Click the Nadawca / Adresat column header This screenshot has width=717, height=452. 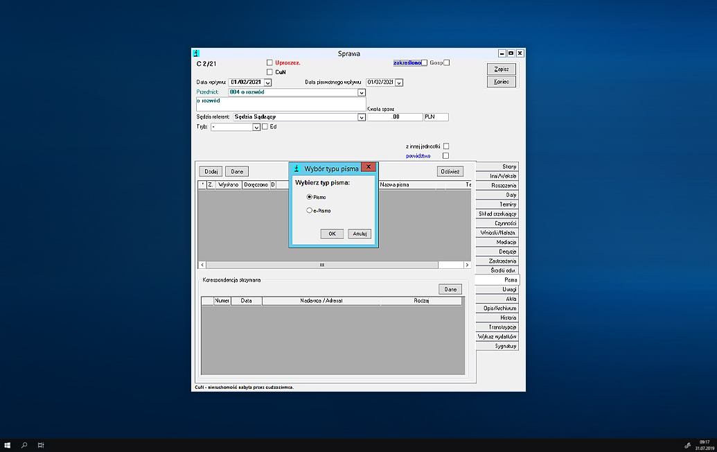[321, 301]
